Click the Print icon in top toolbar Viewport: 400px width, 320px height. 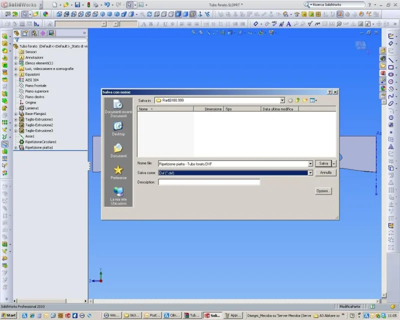[x=95, y=4]
